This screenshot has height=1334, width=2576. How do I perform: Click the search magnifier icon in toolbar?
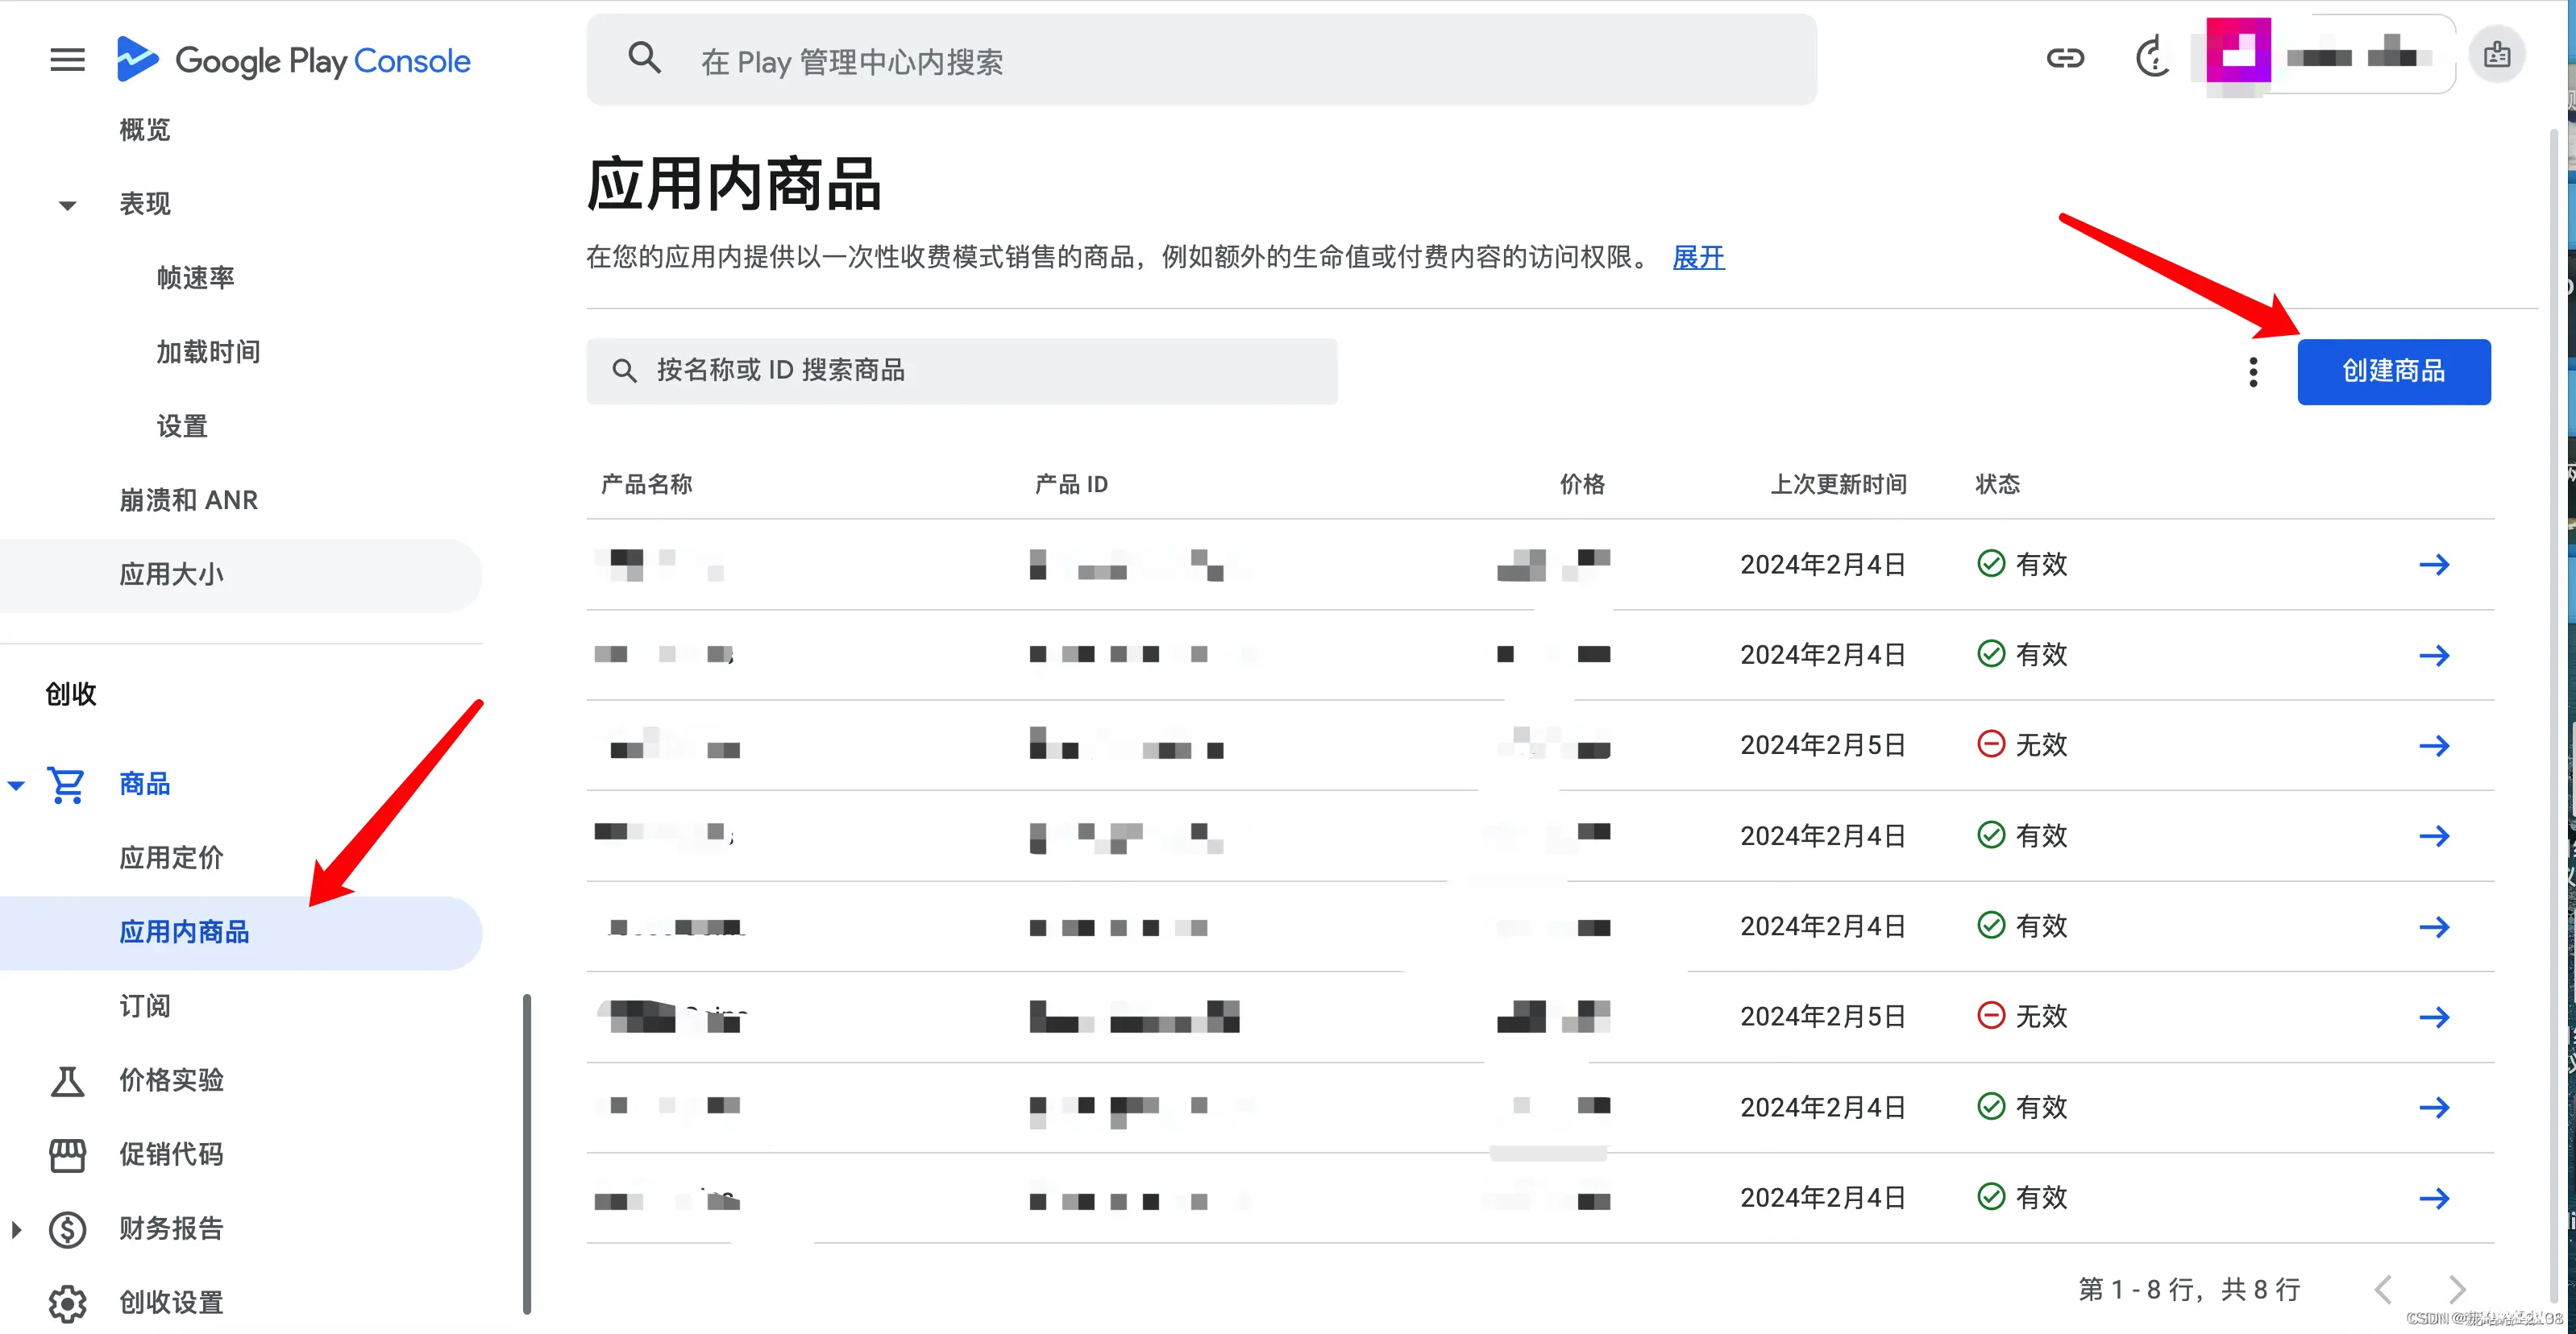643,60
